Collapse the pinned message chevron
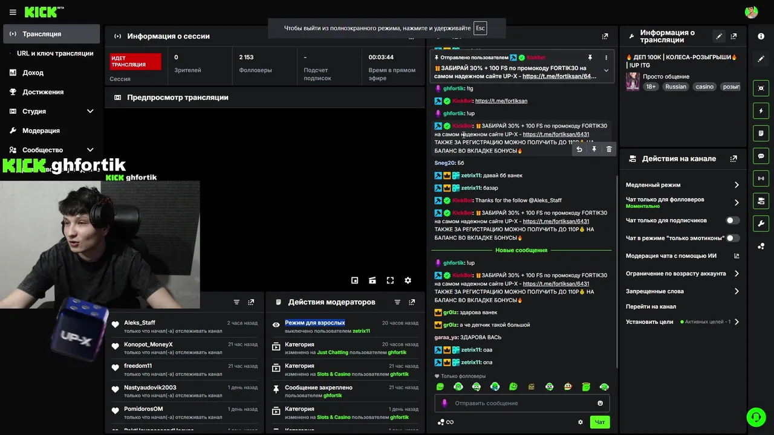 coord(606,71)
